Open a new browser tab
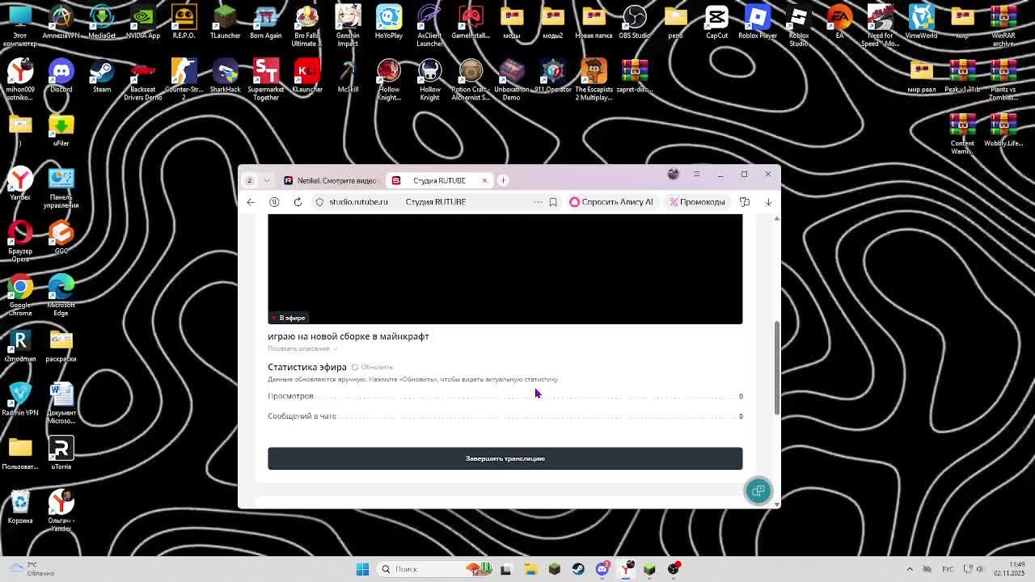 (503, 180)
